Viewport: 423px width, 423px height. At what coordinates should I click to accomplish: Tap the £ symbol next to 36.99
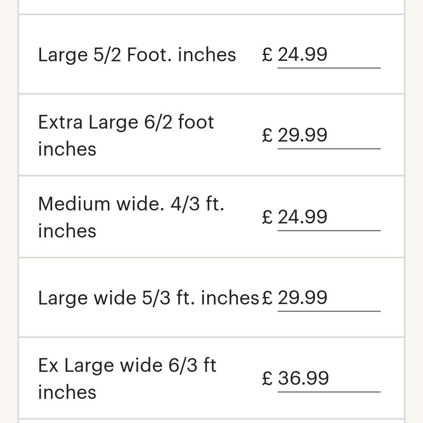(268, 379)
